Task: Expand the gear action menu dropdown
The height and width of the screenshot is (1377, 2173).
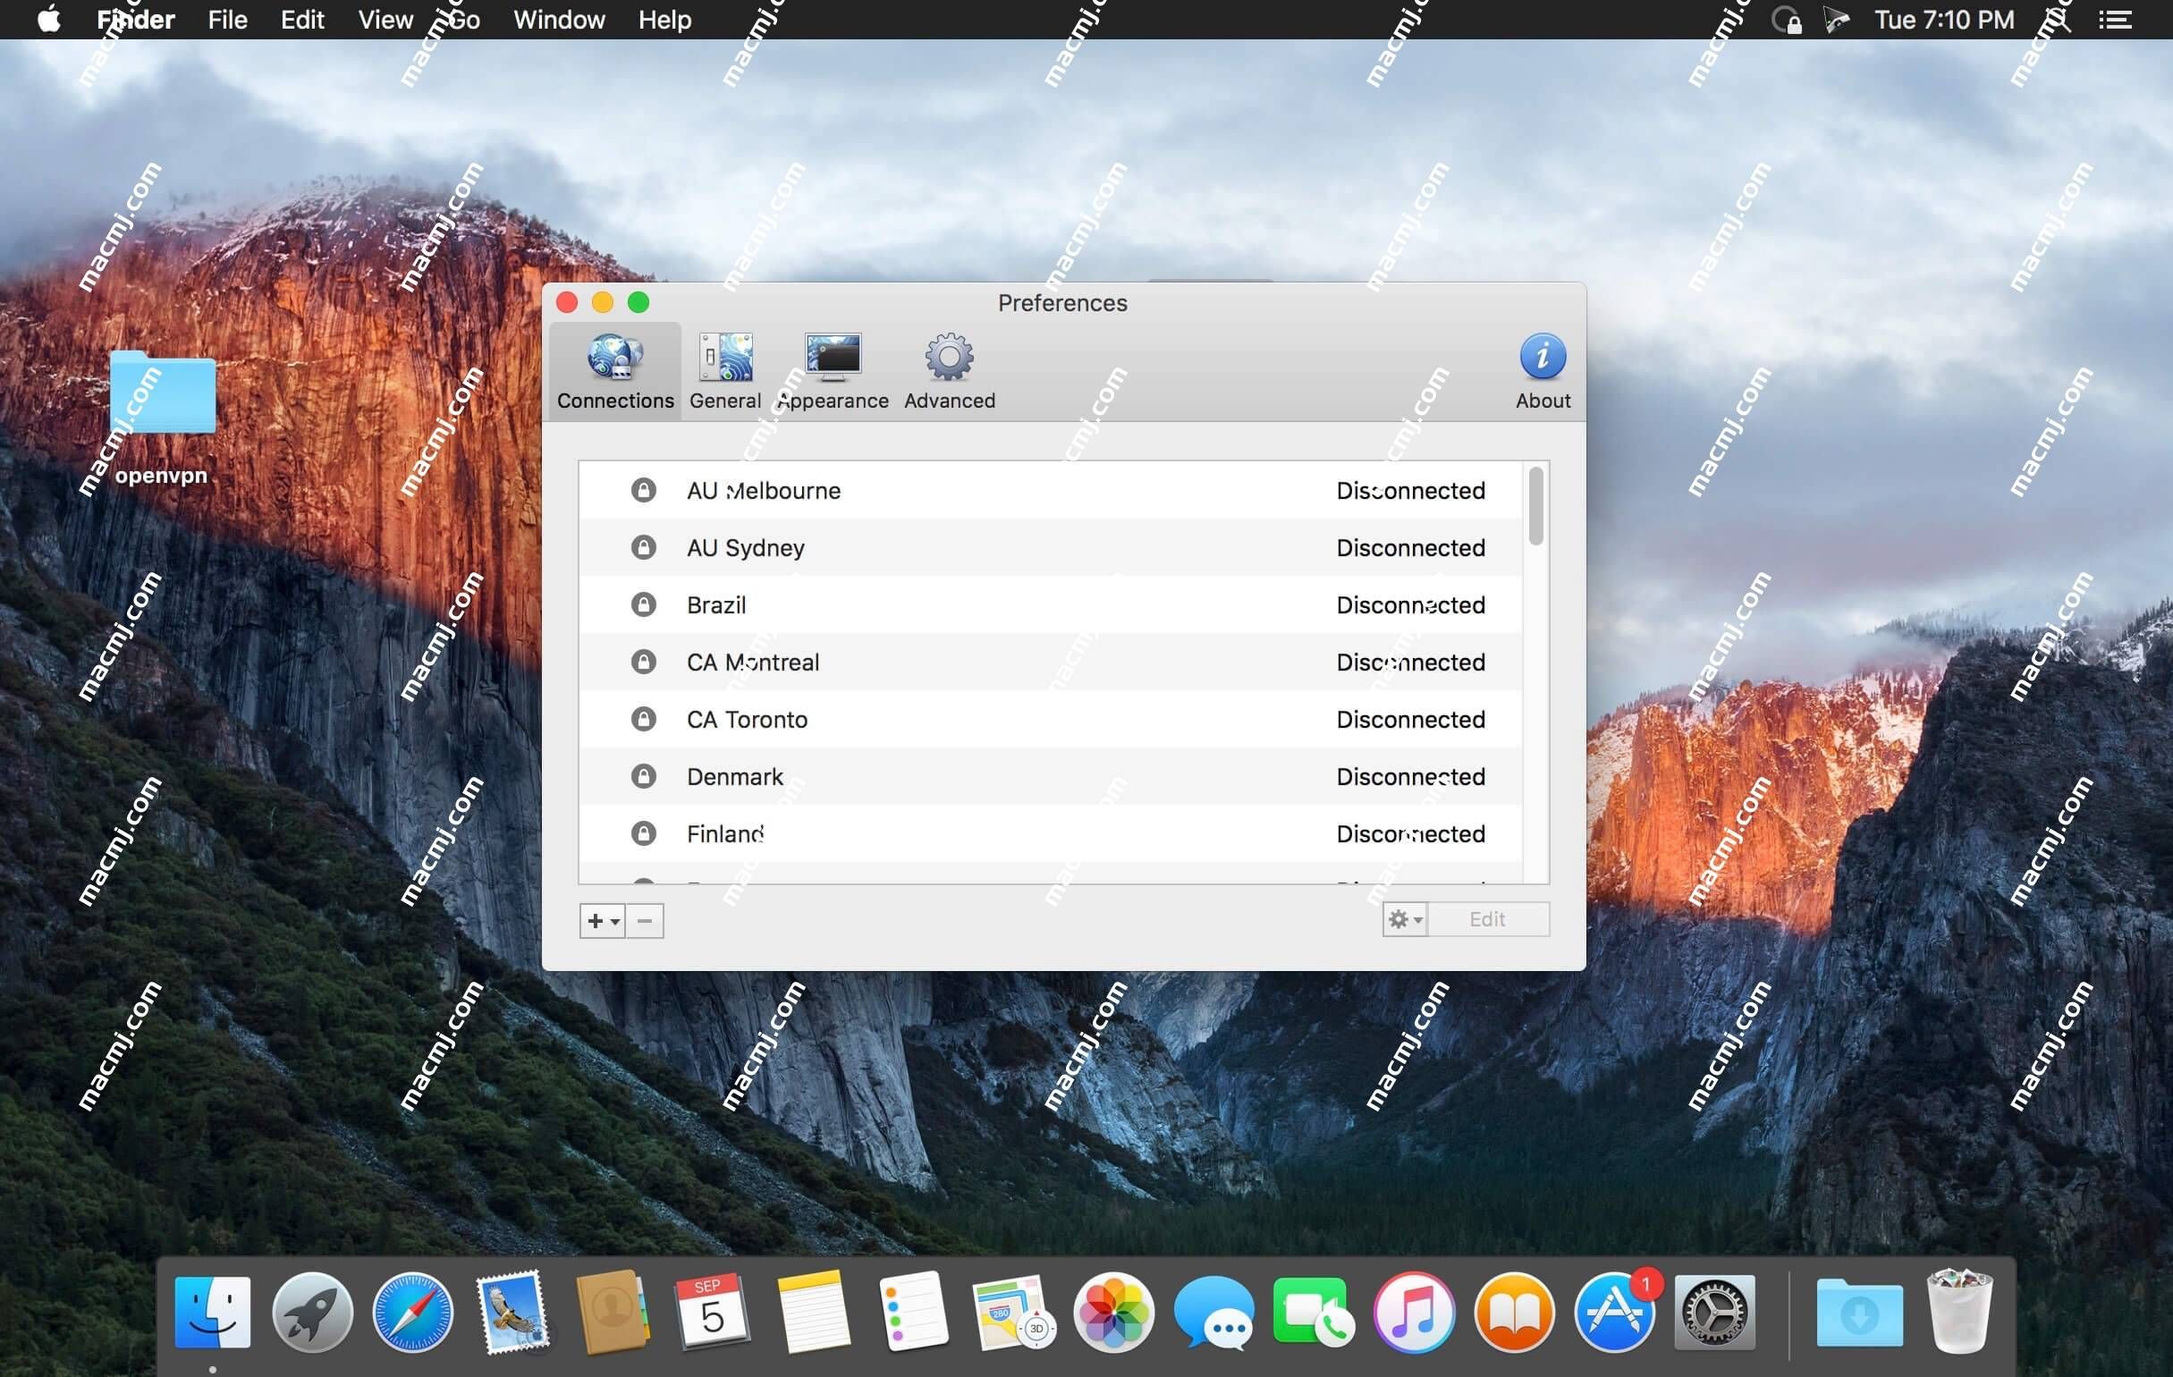Action: click(1401, 919)
